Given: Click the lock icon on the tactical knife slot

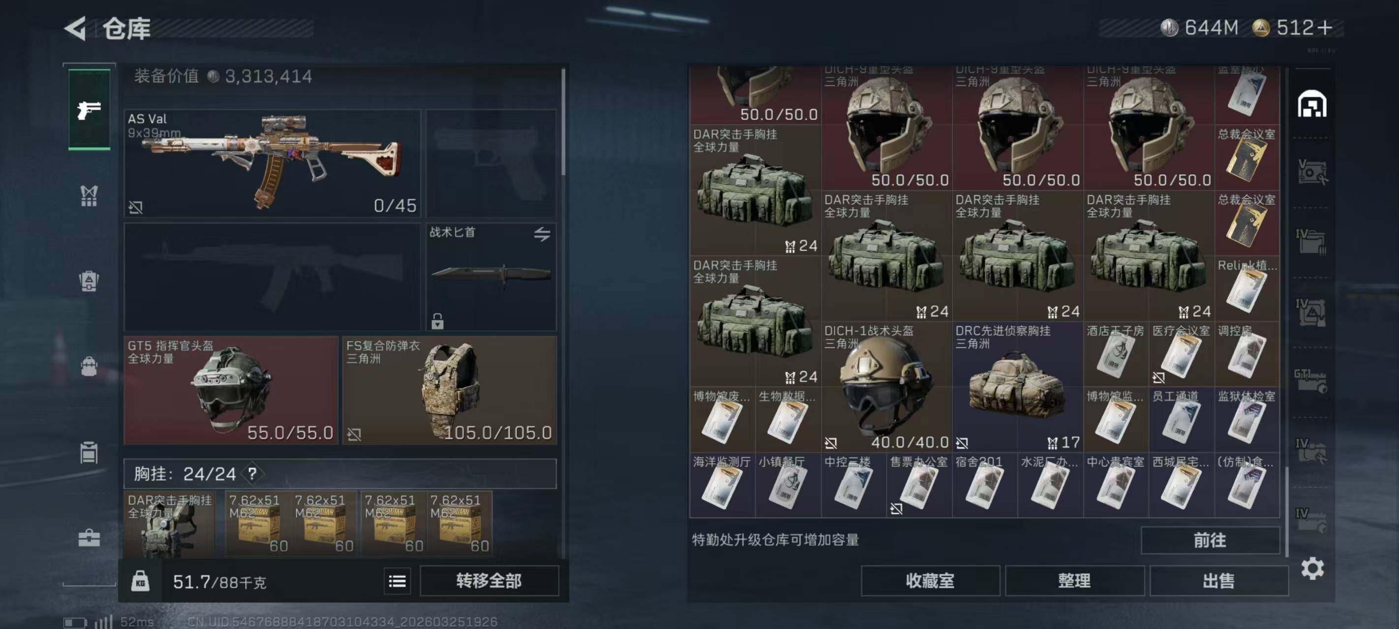Looking at the screenshot, I should coord(437,321).
